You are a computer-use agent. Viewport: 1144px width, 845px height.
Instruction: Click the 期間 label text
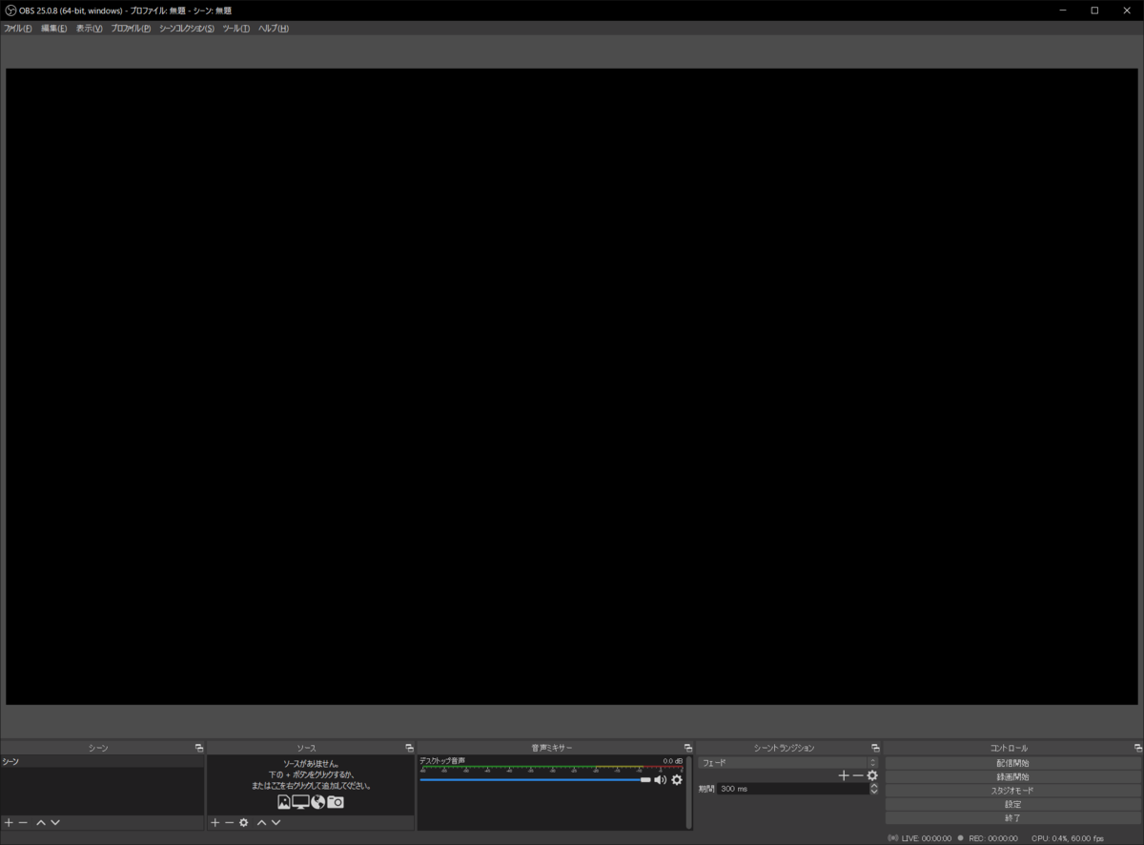(706, 789)
